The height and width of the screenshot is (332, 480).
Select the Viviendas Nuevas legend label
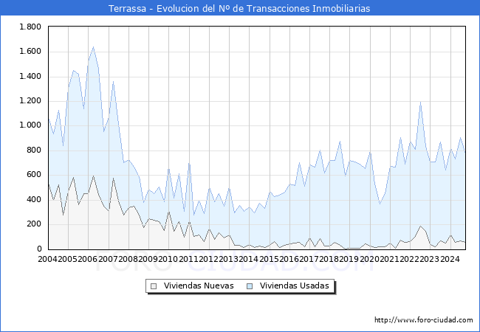tap(199, 286)
